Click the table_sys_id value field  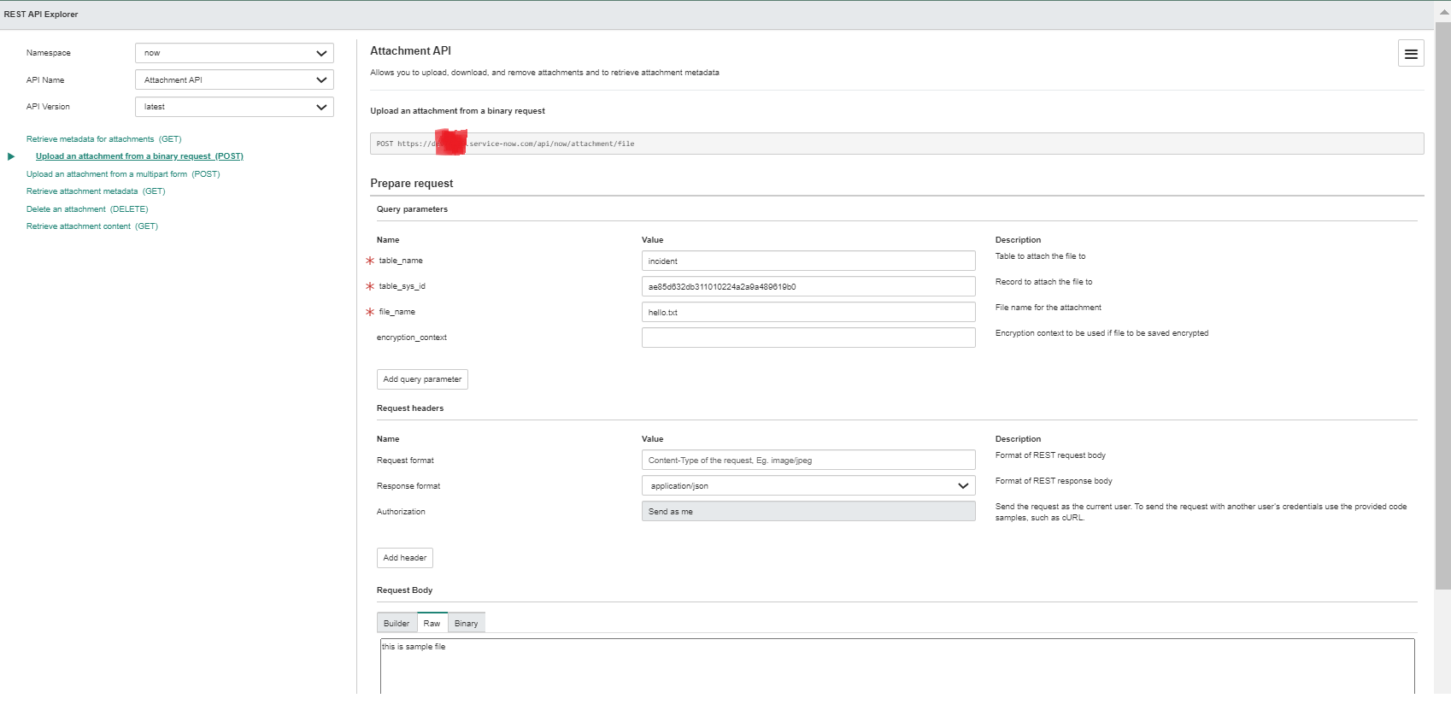pyautogui.click(x=808, y=287)
